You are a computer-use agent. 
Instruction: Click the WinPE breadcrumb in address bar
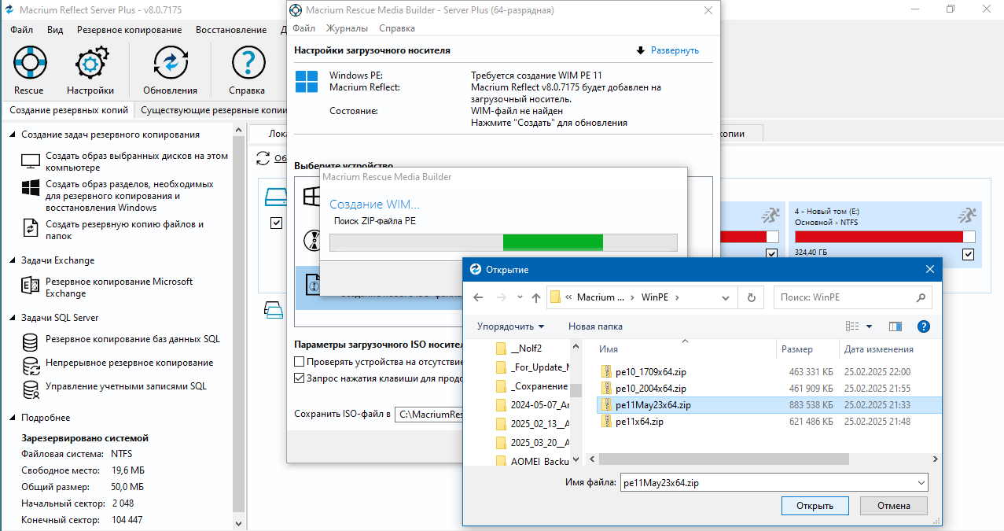(654, 298)
